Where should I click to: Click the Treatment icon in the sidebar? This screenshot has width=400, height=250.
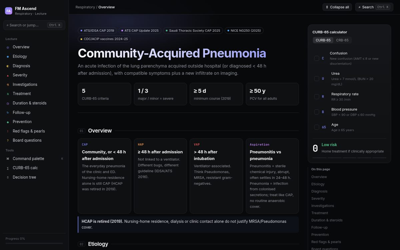[8, 94]
